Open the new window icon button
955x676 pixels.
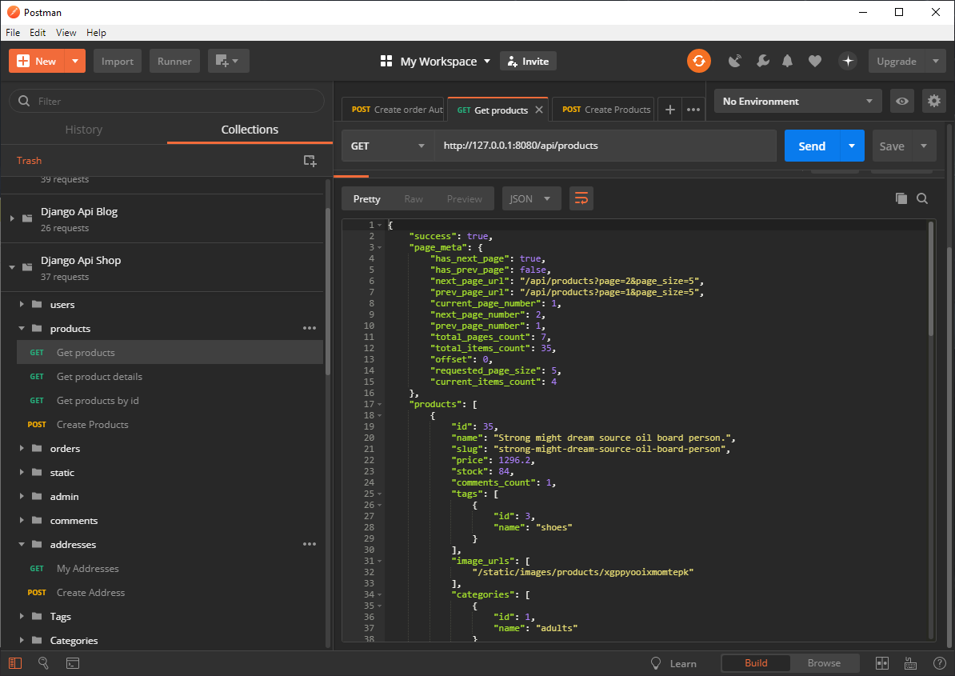tap(228, 61)
